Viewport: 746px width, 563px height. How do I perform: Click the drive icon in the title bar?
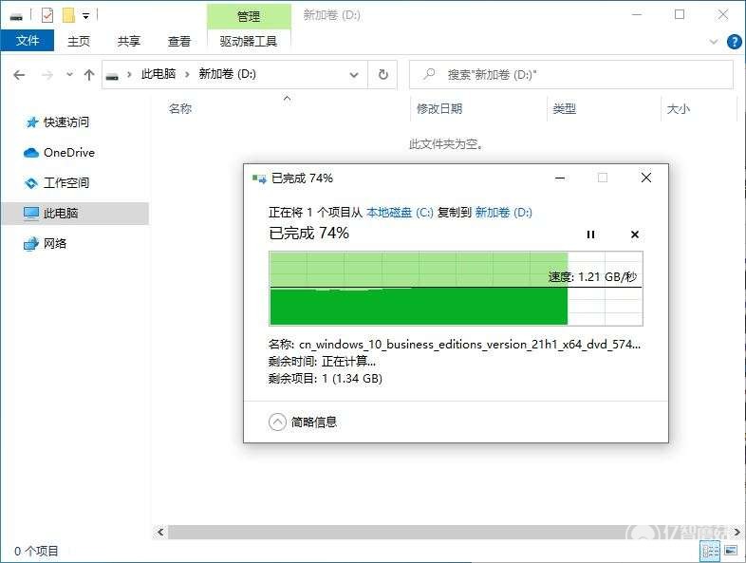[17, 17]
